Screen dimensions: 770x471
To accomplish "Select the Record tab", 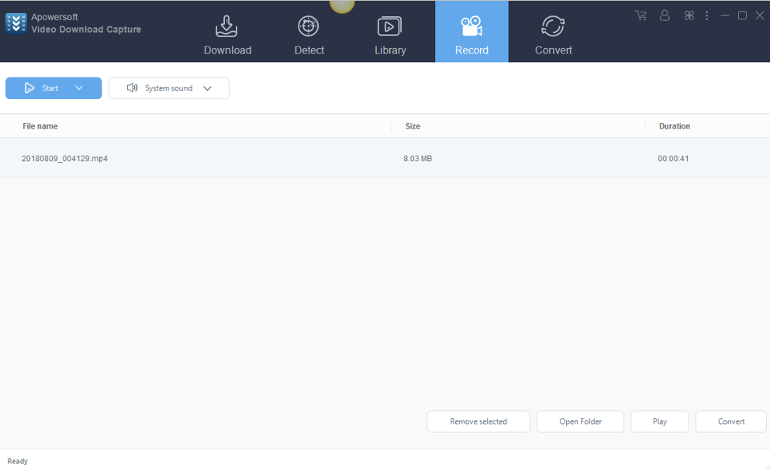I will tap(471, 32).
